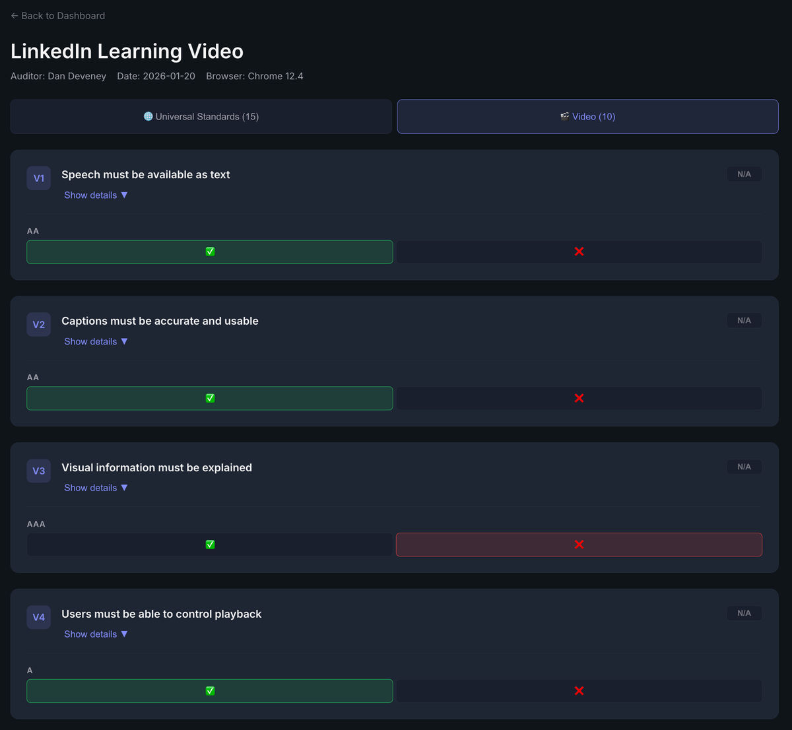Select the Video (10) tab

click(587, 117)
